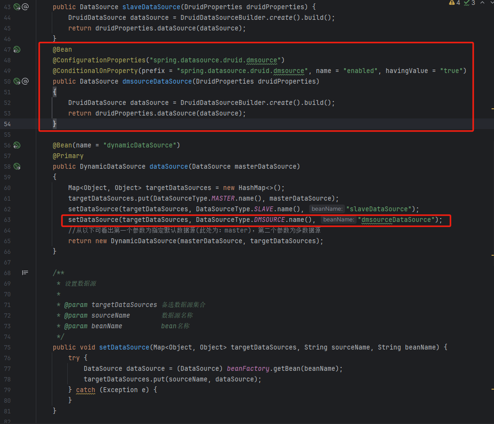Toggle rendered doc view icon on line 68
Viewport: 494px width, 424px height.
tap(25, 273)
